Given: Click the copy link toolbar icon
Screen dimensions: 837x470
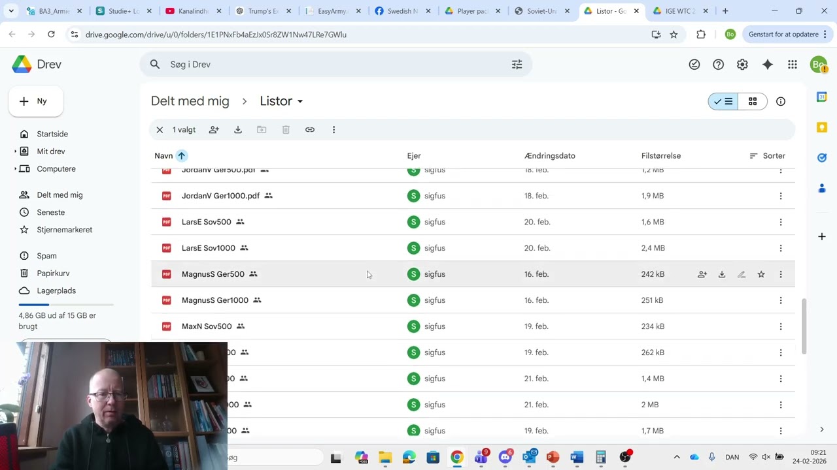Looking at the screenshot, I should (310, 130).
